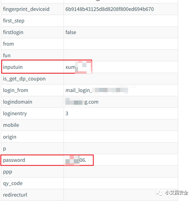Image resolution: width=194 pixels, height=201 pixels.
Task: Select the qy_code parameter row
Action: pyautogui.click(x=90, y=183)
